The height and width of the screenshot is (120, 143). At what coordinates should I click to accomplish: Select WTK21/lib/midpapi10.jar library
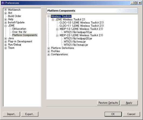[78, 32]
